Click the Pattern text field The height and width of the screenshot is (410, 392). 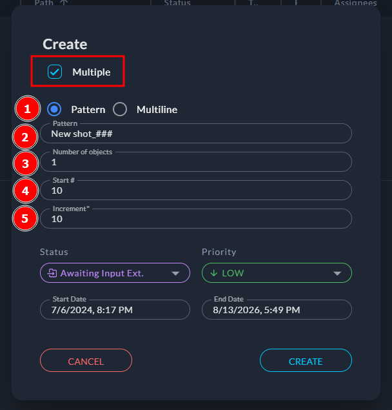[x=196, y=134]
